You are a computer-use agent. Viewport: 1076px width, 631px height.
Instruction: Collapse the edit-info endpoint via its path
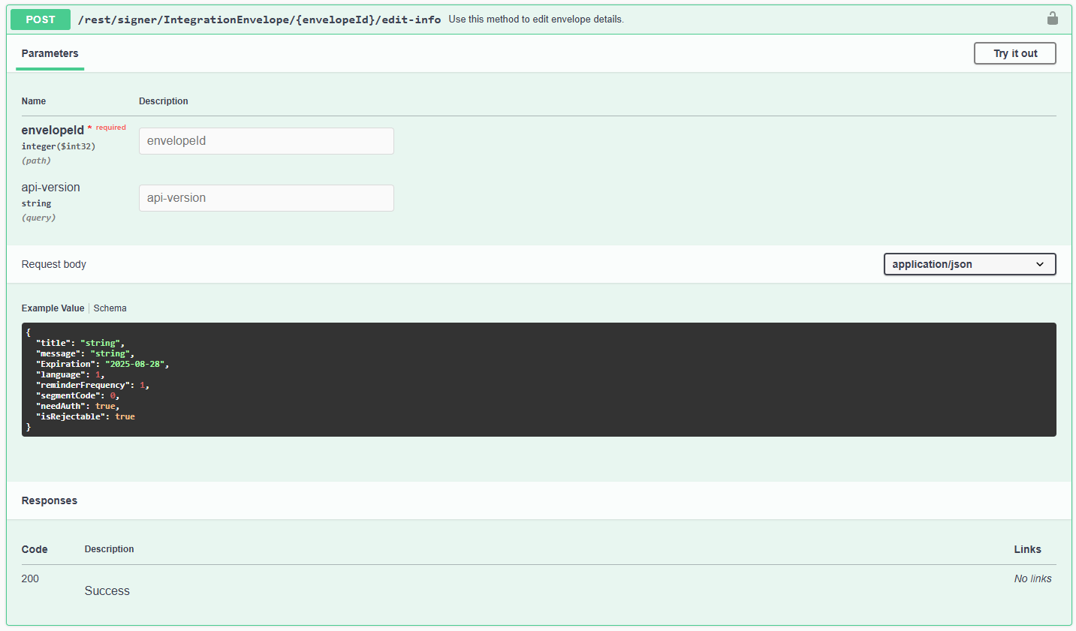tap(259, 20)
